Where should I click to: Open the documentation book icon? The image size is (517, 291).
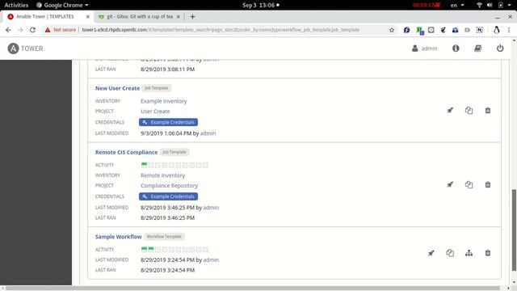[477, 48]
